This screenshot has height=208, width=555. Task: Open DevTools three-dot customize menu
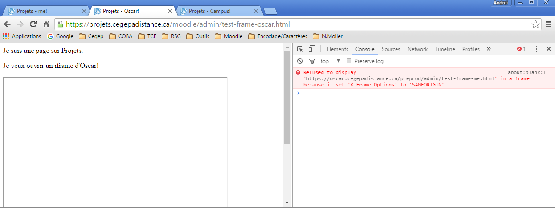[536, 49]
